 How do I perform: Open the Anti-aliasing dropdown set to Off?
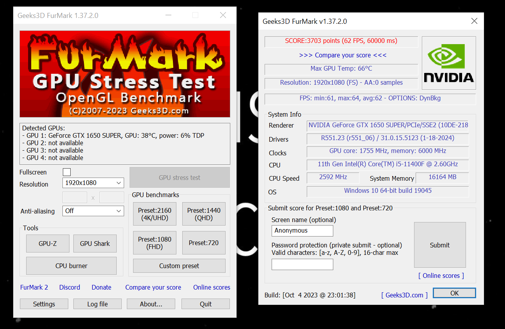(93, 211)
